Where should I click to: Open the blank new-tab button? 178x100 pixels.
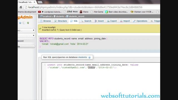40,2
